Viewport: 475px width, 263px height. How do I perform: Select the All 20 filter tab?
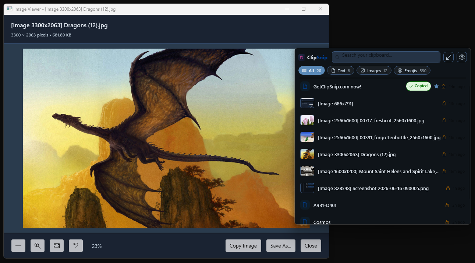pyautogui.click(x=312, y=70)
